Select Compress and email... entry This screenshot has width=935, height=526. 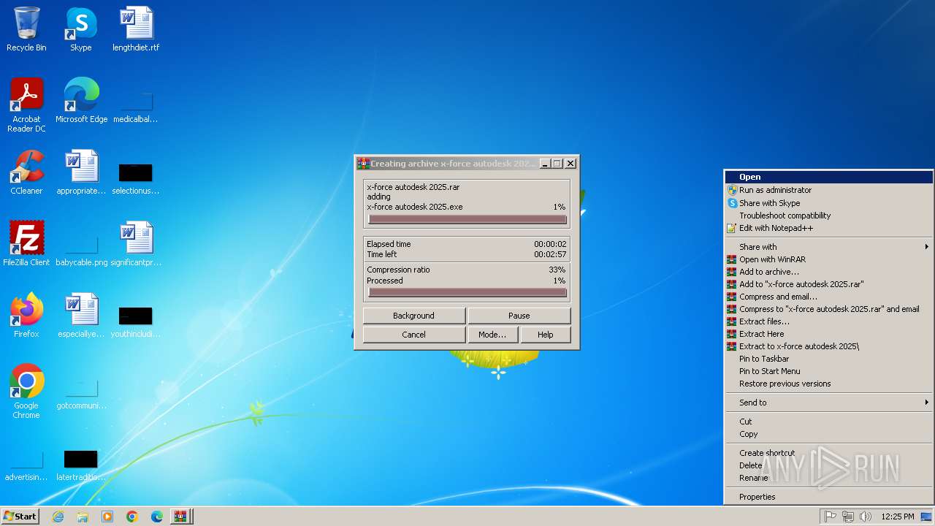pos(828,297)
